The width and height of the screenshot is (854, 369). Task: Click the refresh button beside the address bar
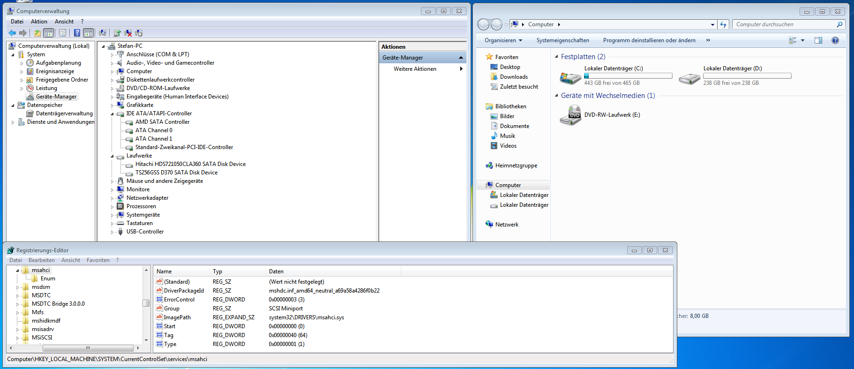click(723, 24)
